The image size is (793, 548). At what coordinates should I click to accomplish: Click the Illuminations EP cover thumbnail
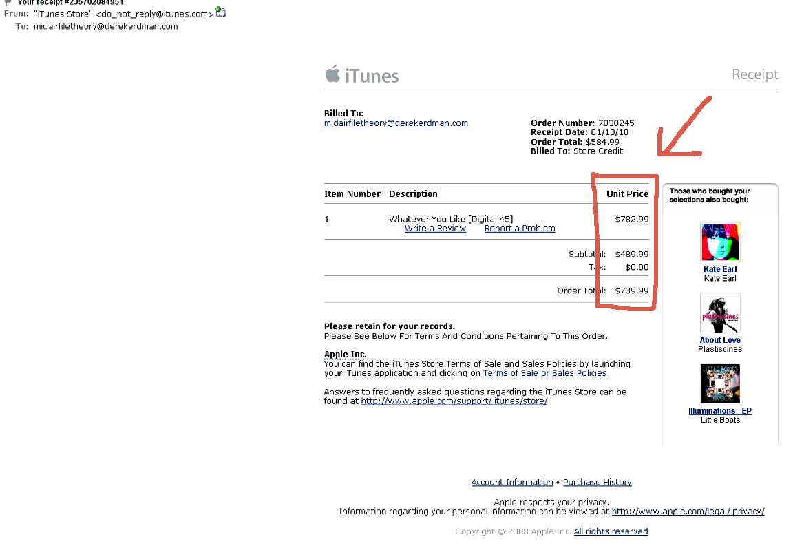point(719,383)
